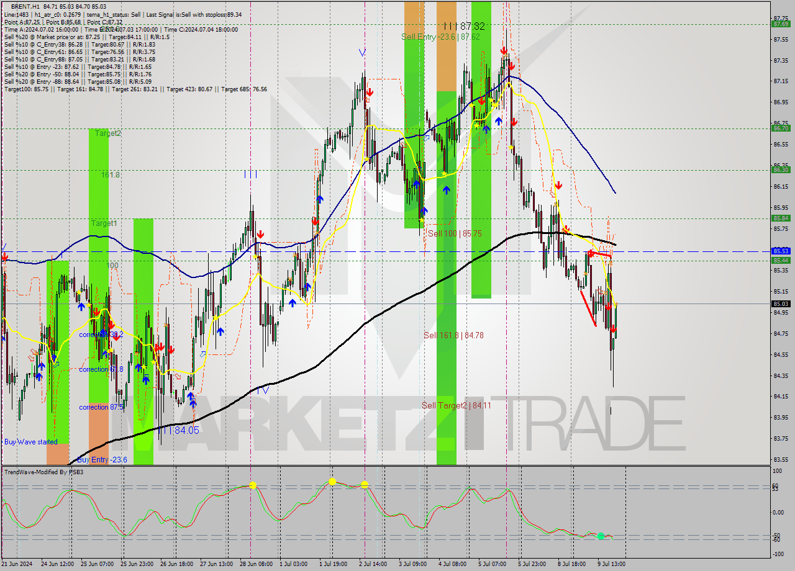The width and height of the screenshot is (795, 571).
Task: Click the 83.55 value on the price axis
Action: (x=781, y=460)
